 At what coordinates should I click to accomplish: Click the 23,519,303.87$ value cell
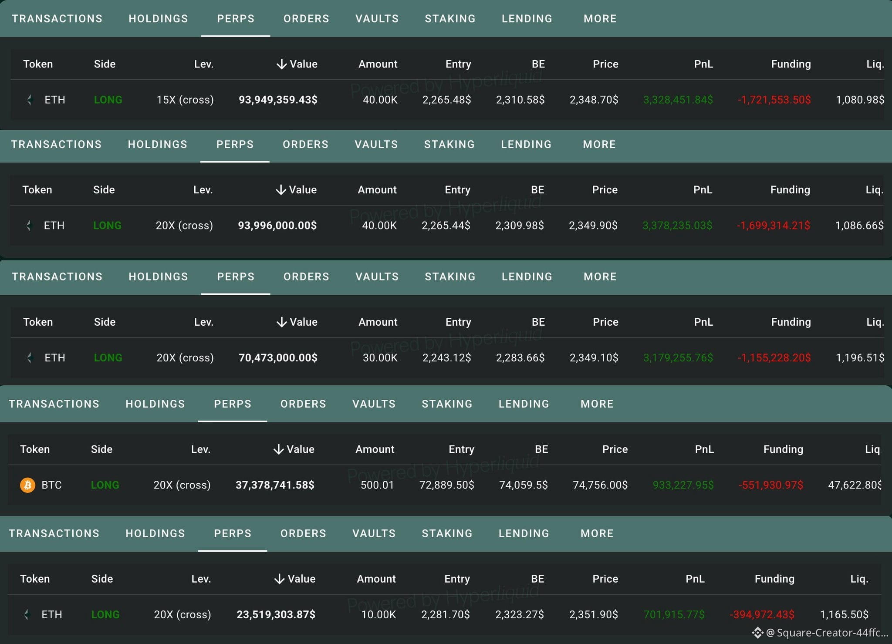tap(276, 614)
